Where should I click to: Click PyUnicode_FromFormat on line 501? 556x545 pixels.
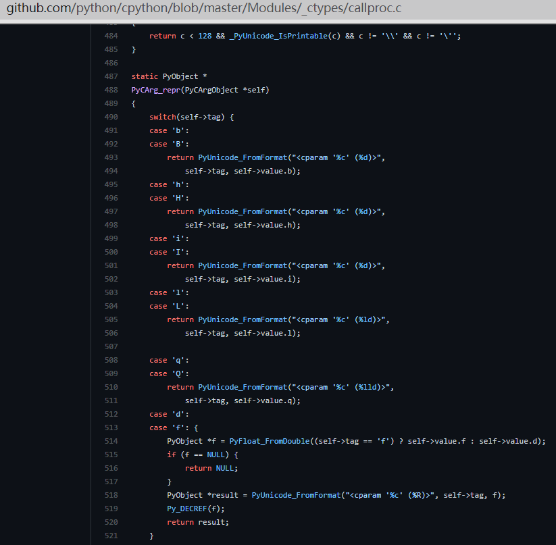pyautogui.click(x=243, y=266)
